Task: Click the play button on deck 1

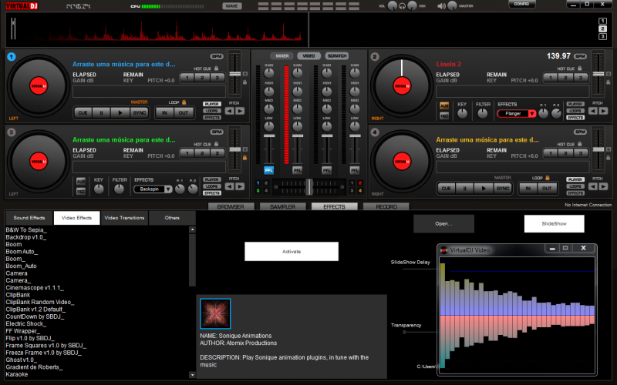Action: tap(120, 112)
